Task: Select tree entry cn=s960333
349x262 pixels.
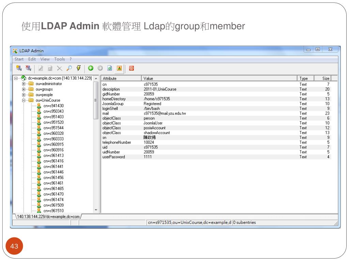Action: pos(54,139)
